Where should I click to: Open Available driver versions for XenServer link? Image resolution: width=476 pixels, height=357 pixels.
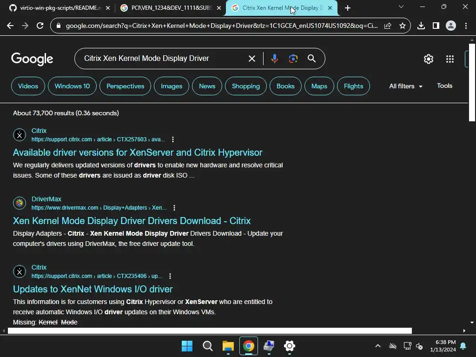click(x=138, y=152)
